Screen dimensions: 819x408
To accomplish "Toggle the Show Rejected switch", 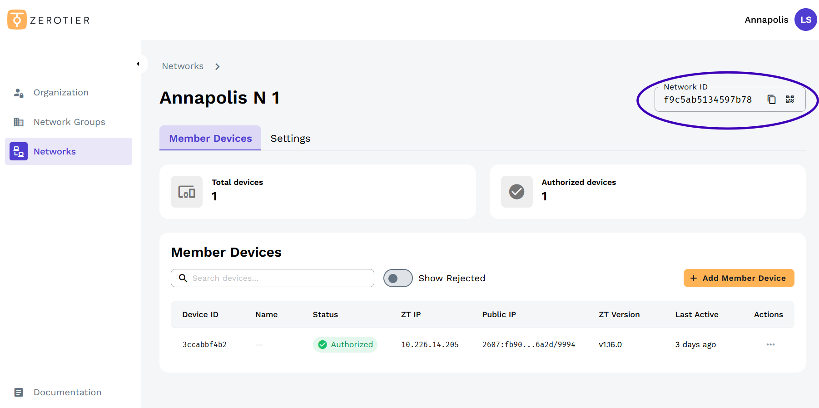I will pyautogui.click(x=398, y=278).
